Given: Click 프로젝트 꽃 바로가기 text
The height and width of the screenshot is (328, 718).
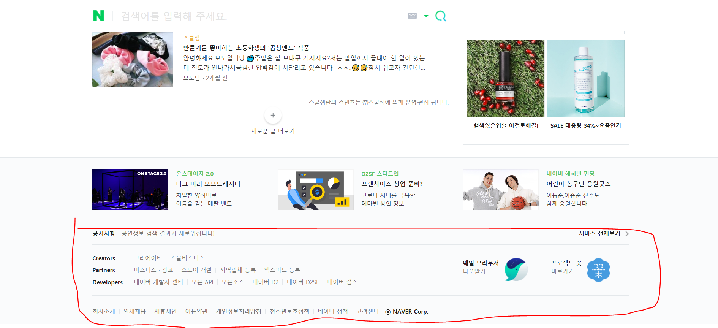Looking at the screenshot, I should pyautogui.click(x=566, y=267).
